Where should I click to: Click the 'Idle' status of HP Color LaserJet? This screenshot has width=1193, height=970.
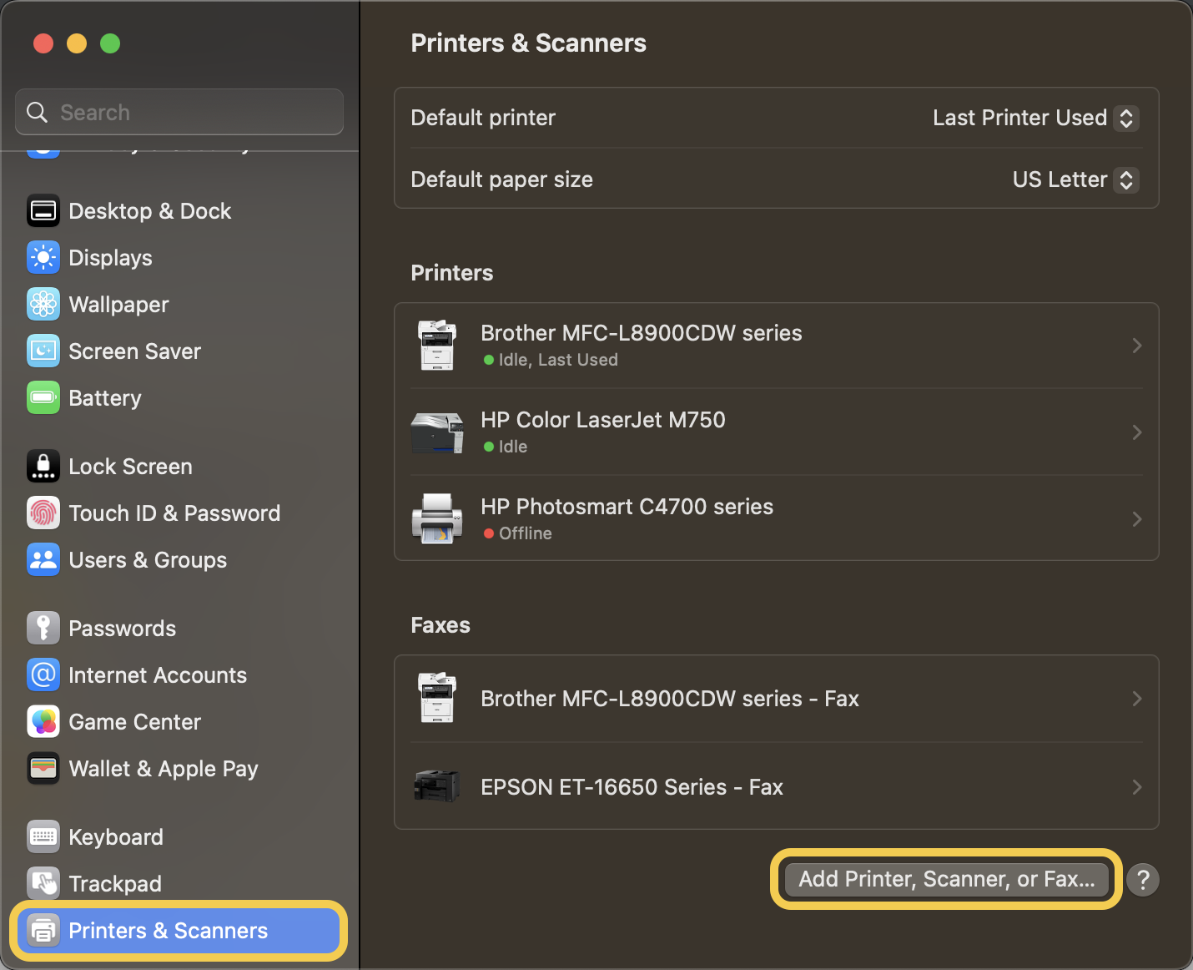click(x=513, y=447)
